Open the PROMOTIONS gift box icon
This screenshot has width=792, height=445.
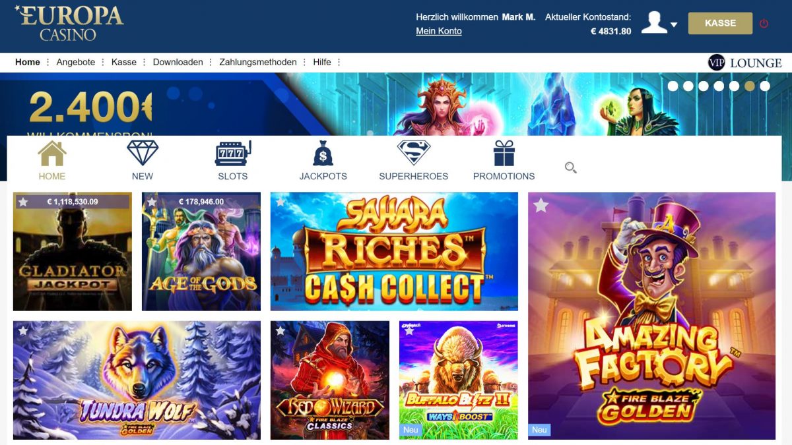click(x=504, y=154)
